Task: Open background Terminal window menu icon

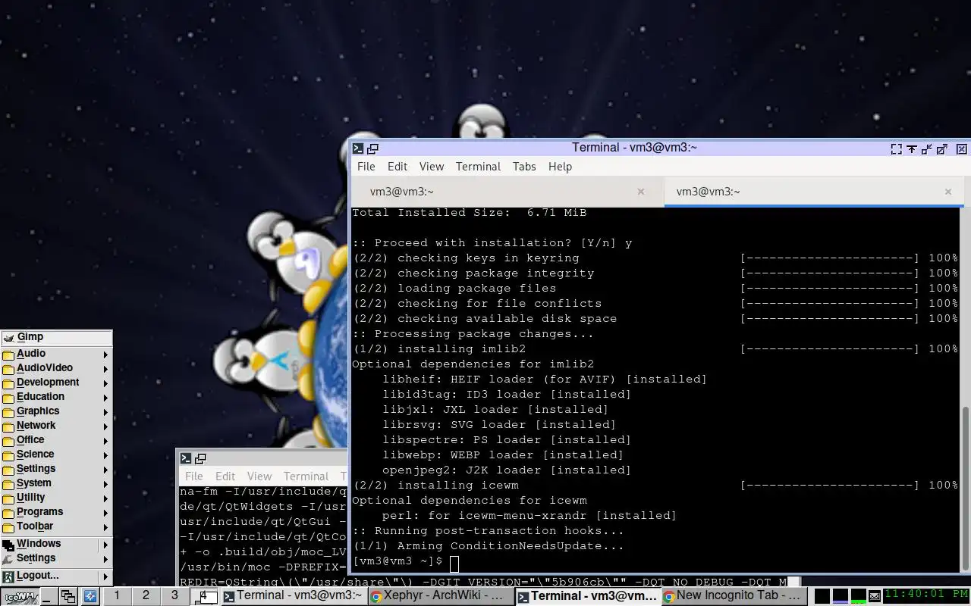Action: [x=186, y=458]
